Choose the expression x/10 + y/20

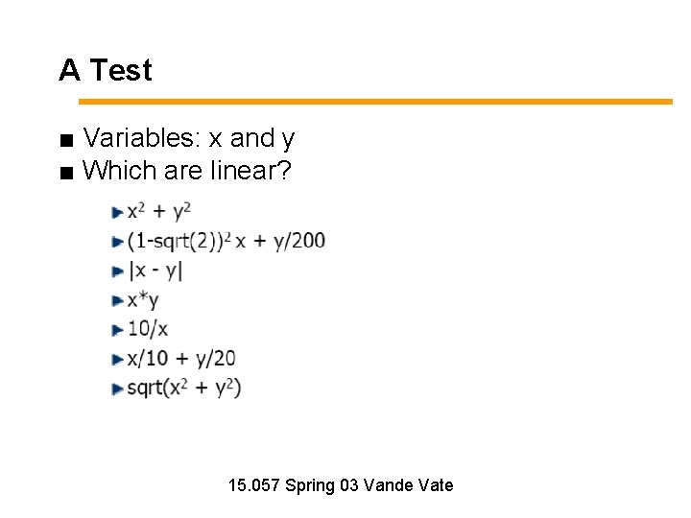click(x=181, y=359)
